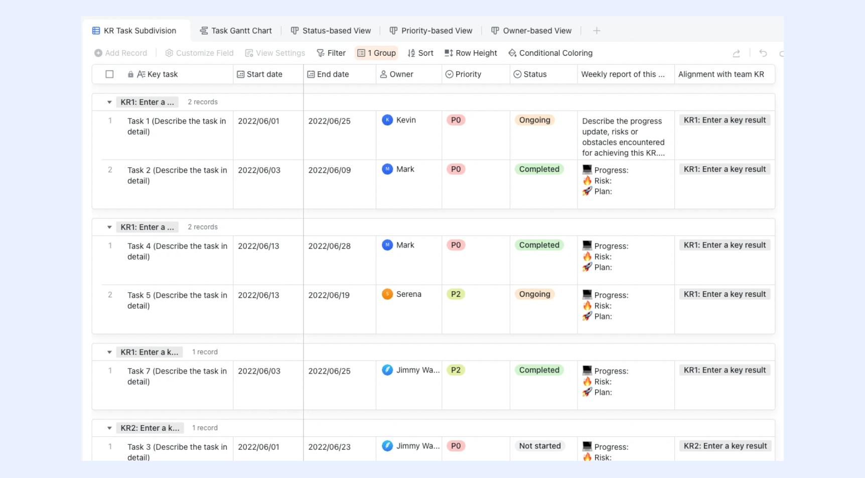Viewport: 865px width, 478px height.
Task: Add a new view with the plus icon
Action: pyautogui.click(x=597, y=31)
